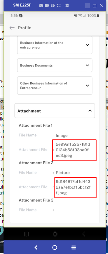Maximize the SM E225F window
This screenshot has height=254, width=108.
pyautogui.click(x=95, y=6)
